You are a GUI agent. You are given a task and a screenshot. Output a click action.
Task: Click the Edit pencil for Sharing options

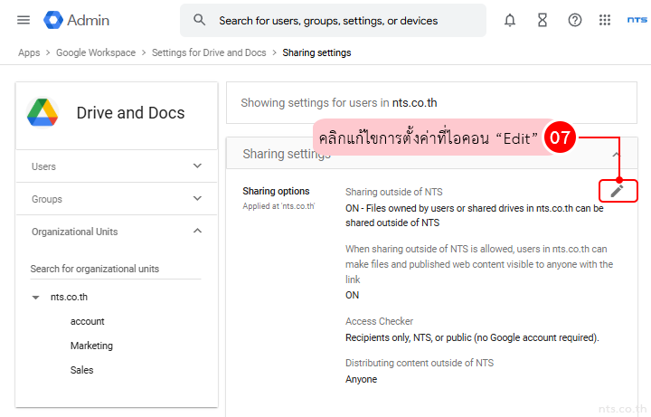pos(617,191)
